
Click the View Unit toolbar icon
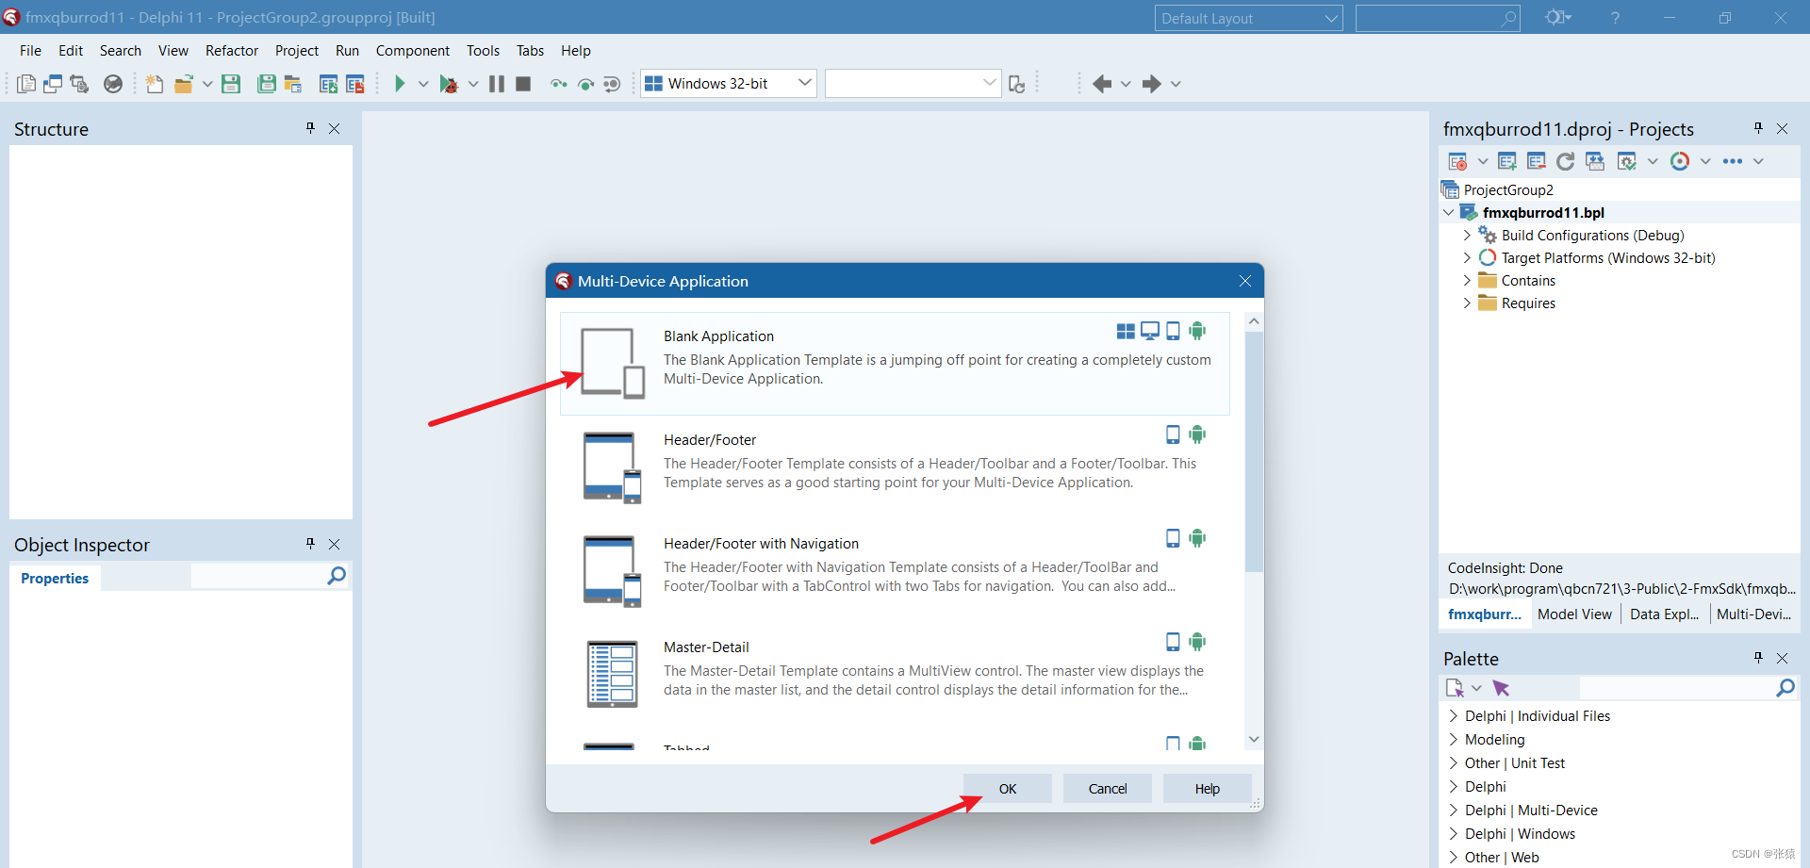tap(26, 84)
